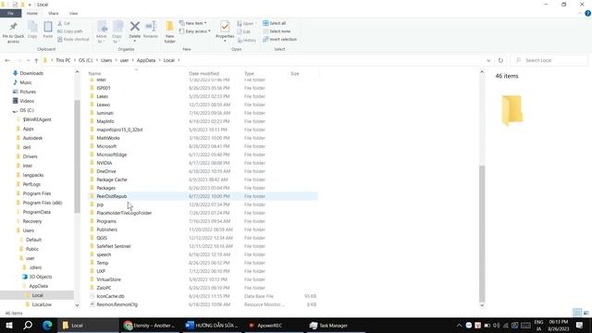Select the PeerDistRepub folder
Screen dimensions: 592x333
[x=203, y=196]
